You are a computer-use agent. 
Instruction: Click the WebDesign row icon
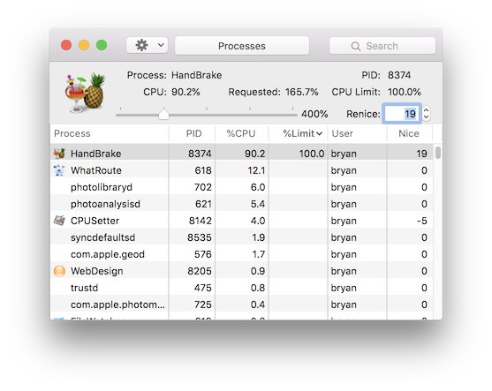coord(59,271)
